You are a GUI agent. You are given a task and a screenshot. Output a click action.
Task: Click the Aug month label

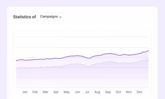(97, 92)
